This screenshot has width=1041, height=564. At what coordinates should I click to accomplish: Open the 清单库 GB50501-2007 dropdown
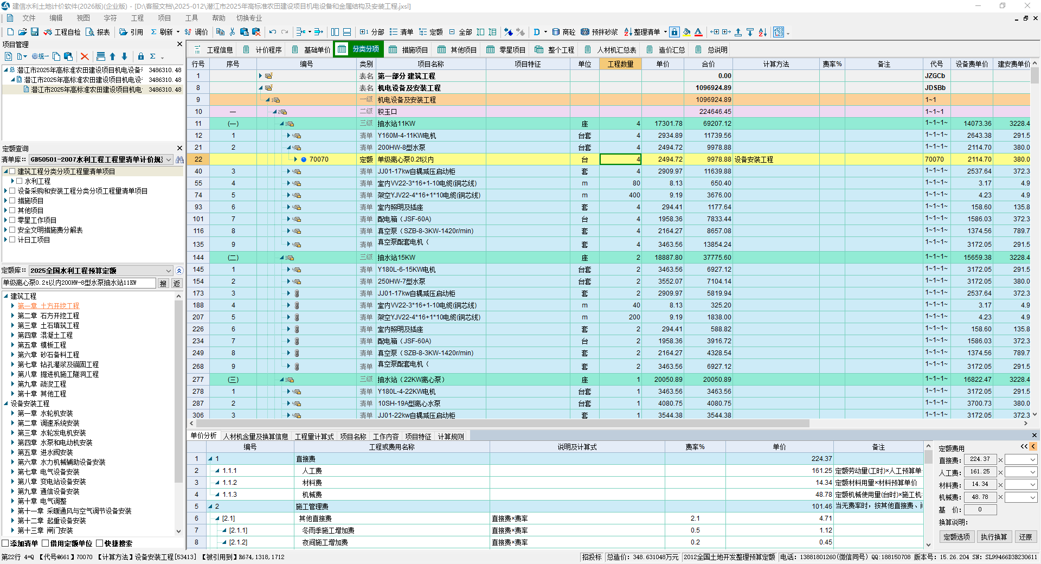(x=169, y=159)
